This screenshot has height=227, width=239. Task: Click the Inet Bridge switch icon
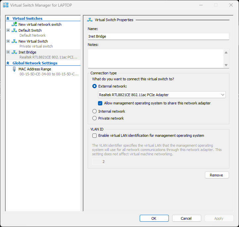tap(14, 52)
